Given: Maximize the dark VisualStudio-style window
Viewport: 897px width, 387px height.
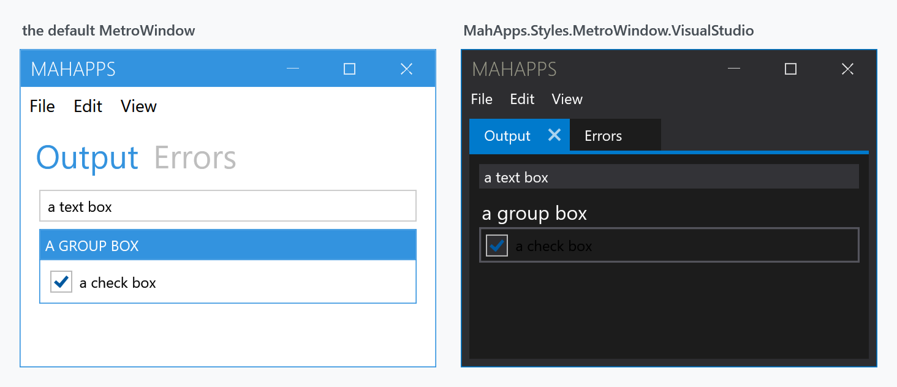Looking at the screenshot, I should pyautogui.click(x=790, y=69).
